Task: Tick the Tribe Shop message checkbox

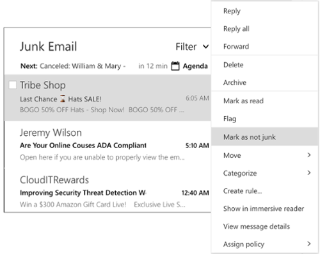Action: point(13,85)
